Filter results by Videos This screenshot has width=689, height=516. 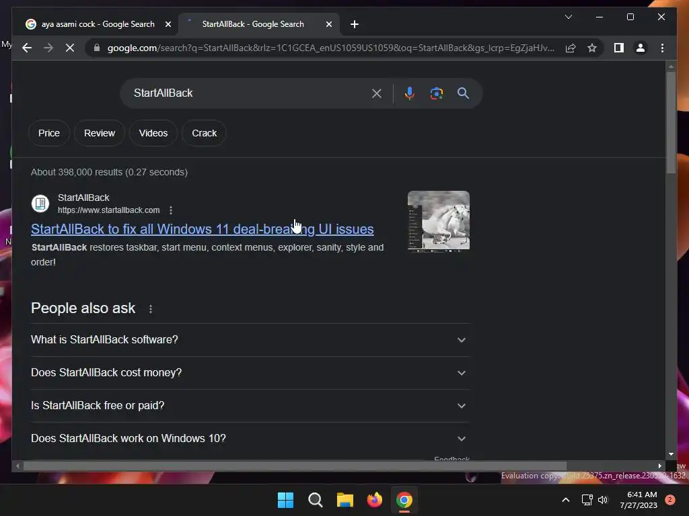tap(153, 133)
